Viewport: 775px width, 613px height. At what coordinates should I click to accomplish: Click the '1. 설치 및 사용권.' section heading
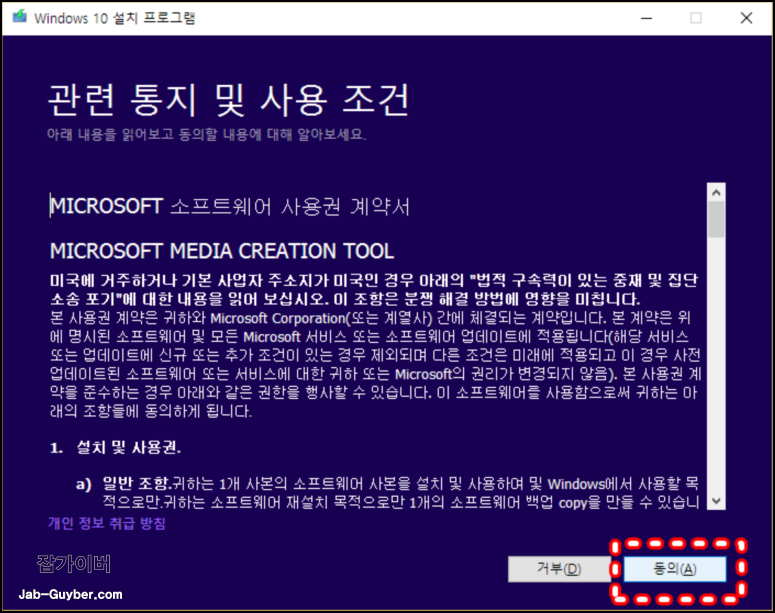(x=115, y=447)
